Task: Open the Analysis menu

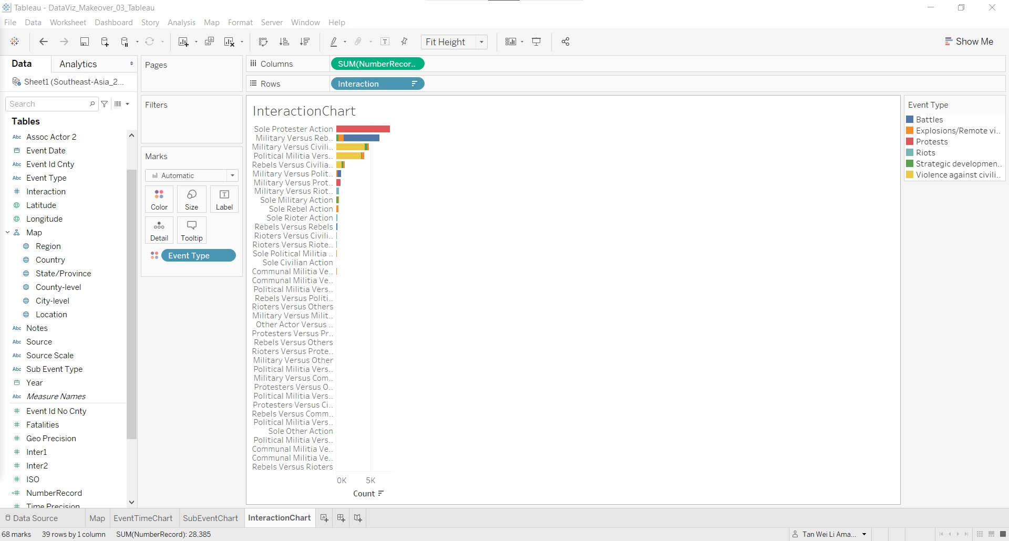Action: (x=181, y=23)
